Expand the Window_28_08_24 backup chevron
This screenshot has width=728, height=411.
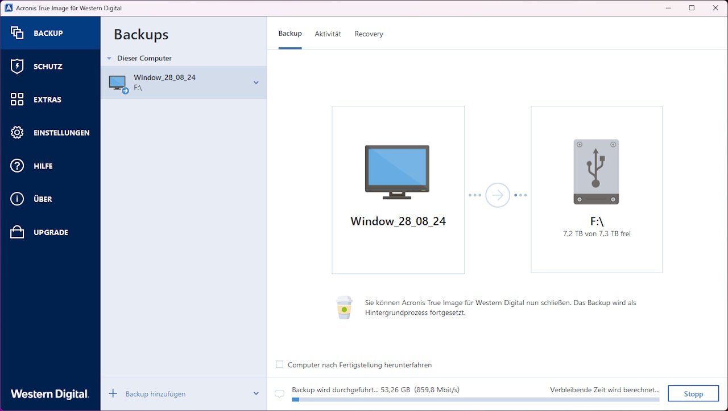point(256,83)
